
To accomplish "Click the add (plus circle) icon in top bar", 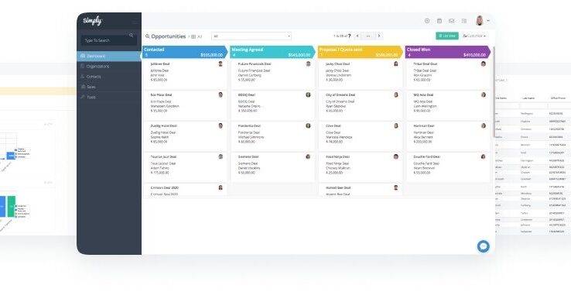I will (427, 21).
